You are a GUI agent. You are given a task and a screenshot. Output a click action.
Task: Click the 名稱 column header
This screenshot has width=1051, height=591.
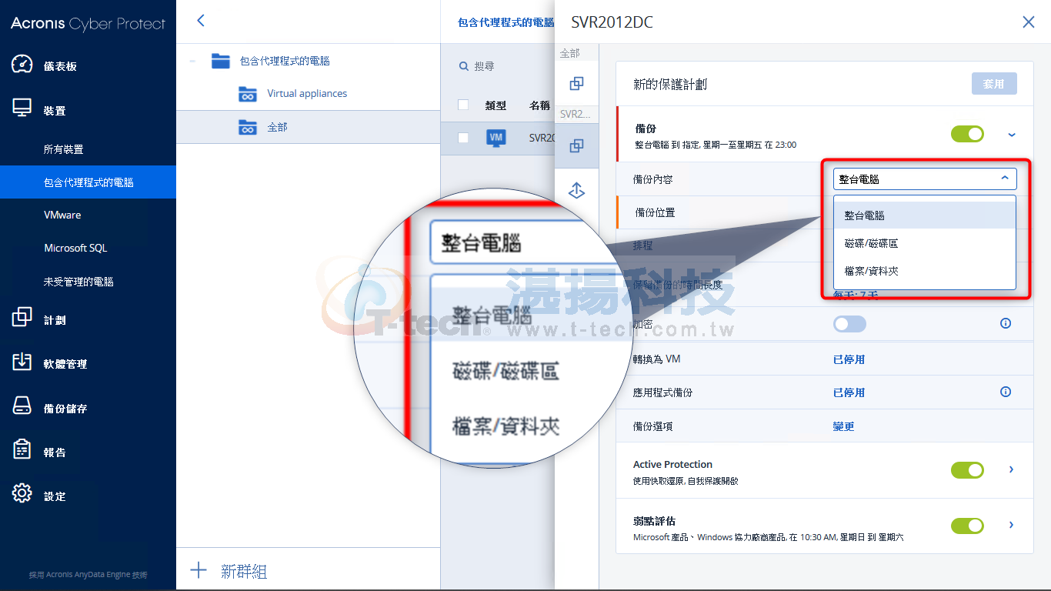coord(540,105)
